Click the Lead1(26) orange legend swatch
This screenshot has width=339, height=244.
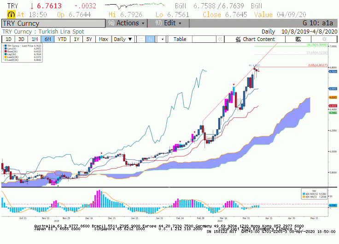tap(6, 57)
